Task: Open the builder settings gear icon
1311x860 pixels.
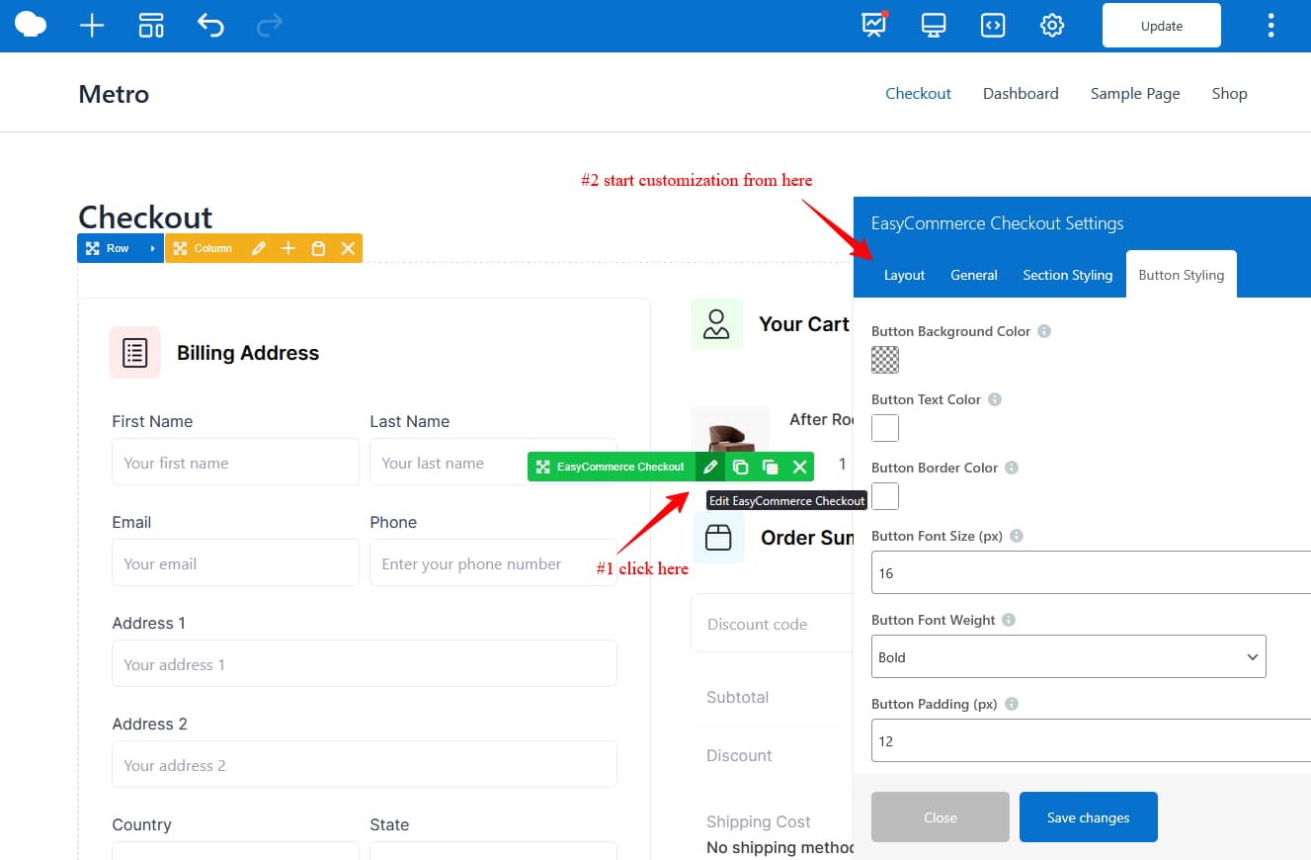Action: tap(1051, 26)
